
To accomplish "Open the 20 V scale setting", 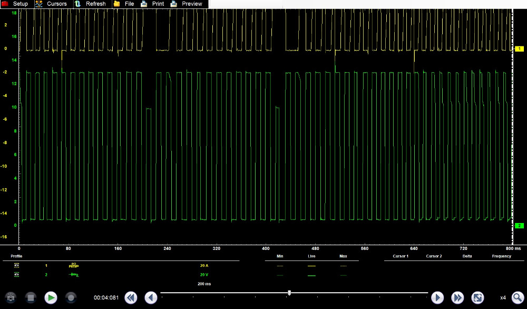I will [x=203, y=275].
